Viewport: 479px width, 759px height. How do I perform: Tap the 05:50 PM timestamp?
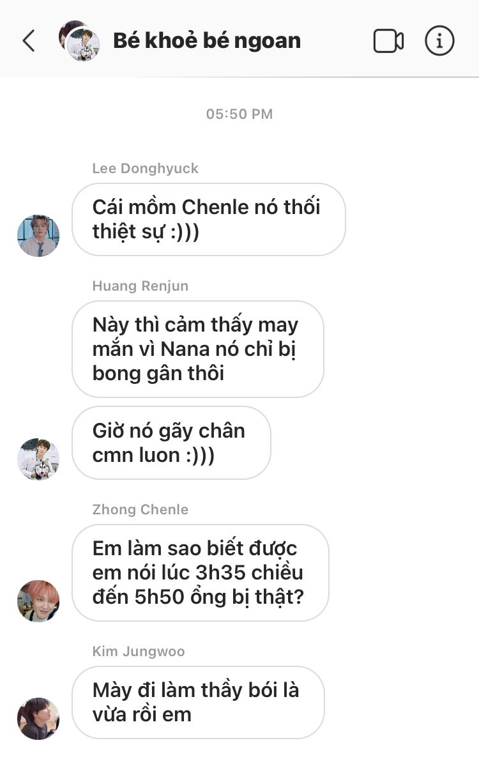240,114
